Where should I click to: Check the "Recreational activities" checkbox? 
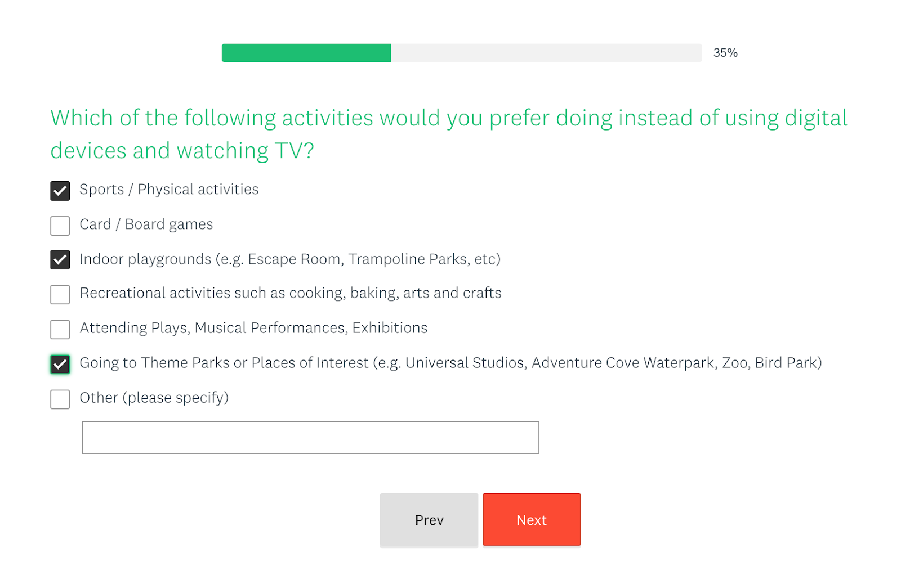60,295
